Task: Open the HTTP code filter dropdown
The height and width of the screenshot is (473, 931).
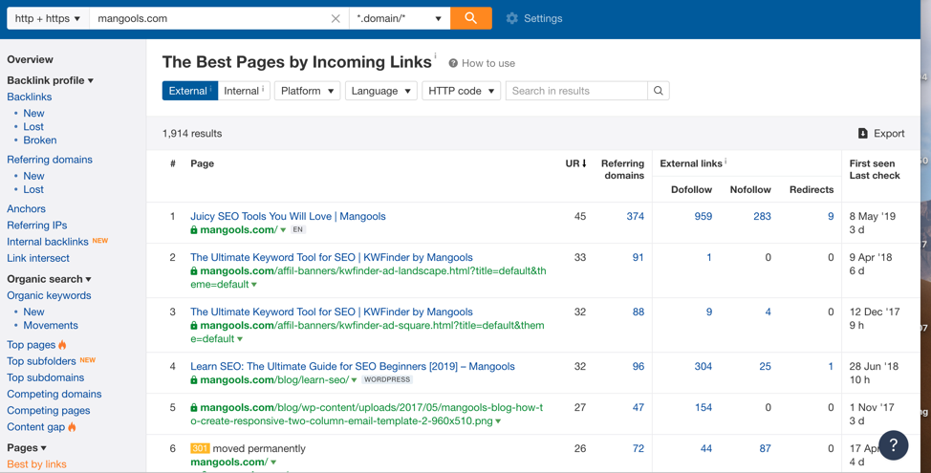Action: point(462,91)
